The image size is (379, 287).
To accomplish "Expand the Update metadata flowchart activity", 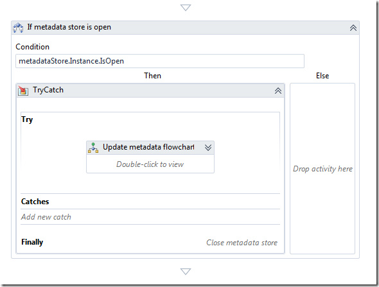I will [208, 148].
